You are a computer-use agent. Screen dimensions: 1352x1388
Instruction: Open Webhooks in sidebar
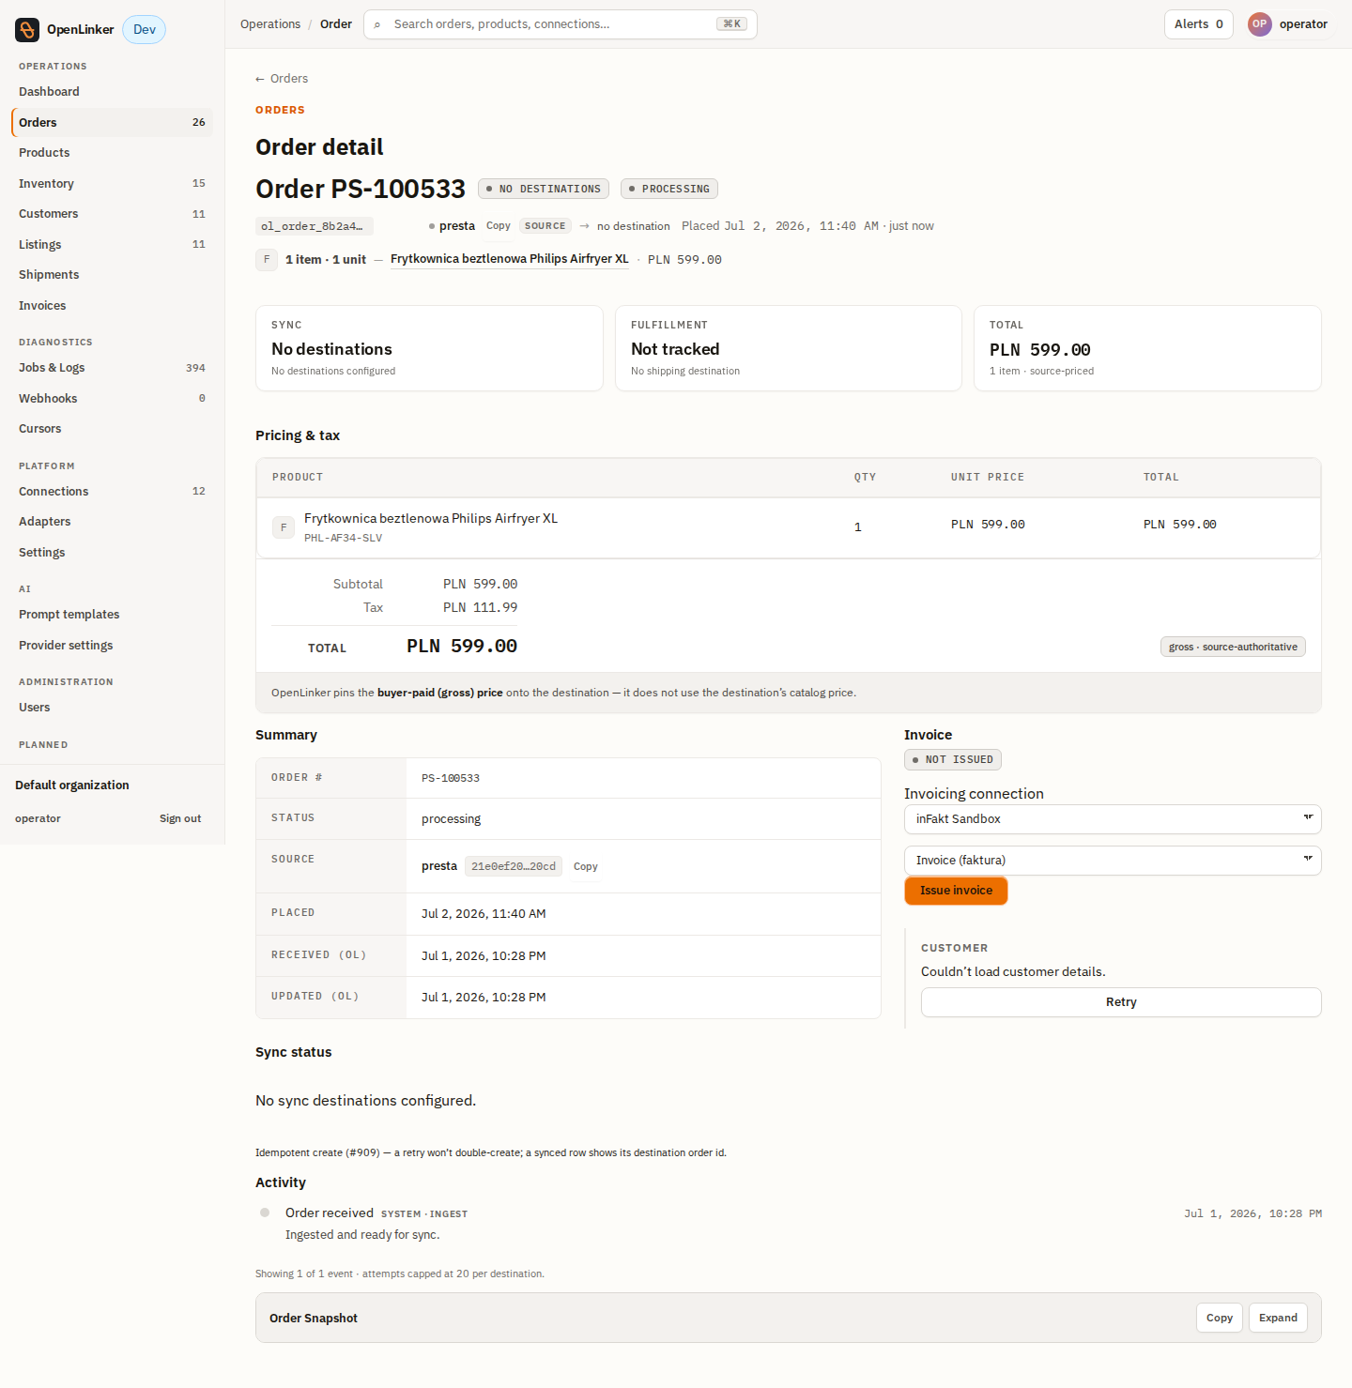click(112, 399)
